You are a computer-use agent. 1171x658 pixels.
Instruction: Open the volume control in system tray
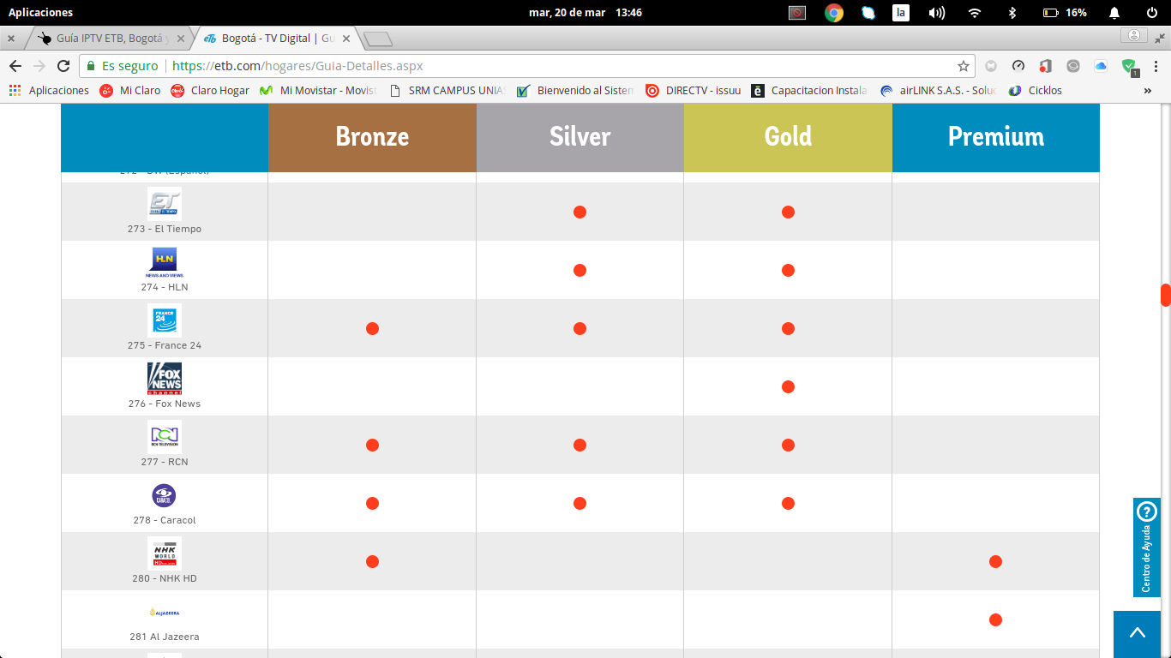937,12
